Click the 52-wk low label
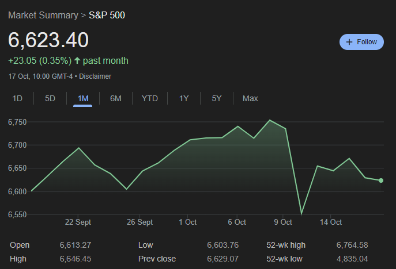The image size is (396, 269). tap(284, 259)
